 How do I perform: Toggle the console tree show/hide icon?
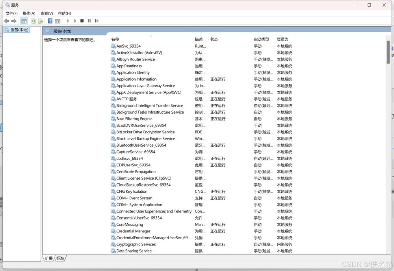[x=24, y=21]
